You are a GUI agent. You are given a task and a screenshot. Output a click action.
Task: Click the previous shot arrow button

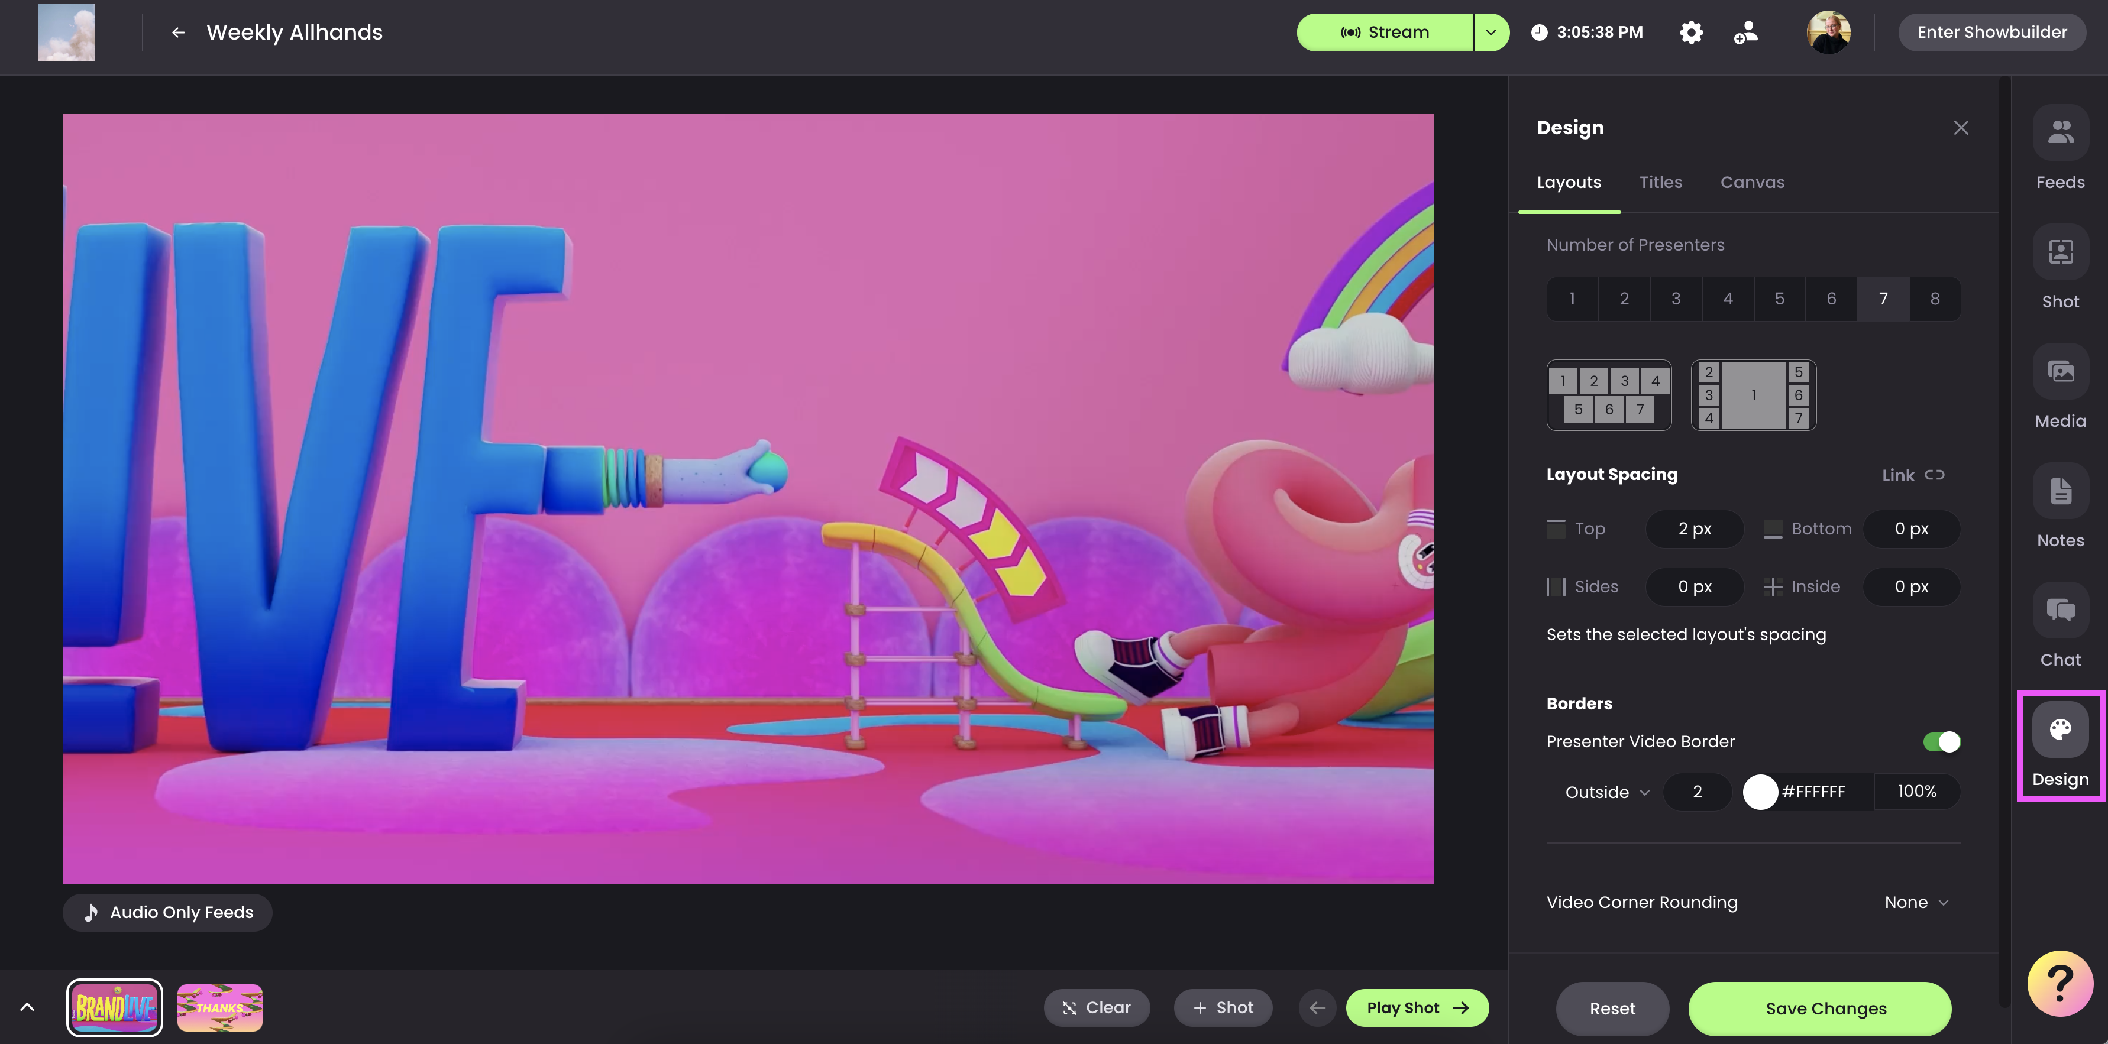click(1317, 1007)
